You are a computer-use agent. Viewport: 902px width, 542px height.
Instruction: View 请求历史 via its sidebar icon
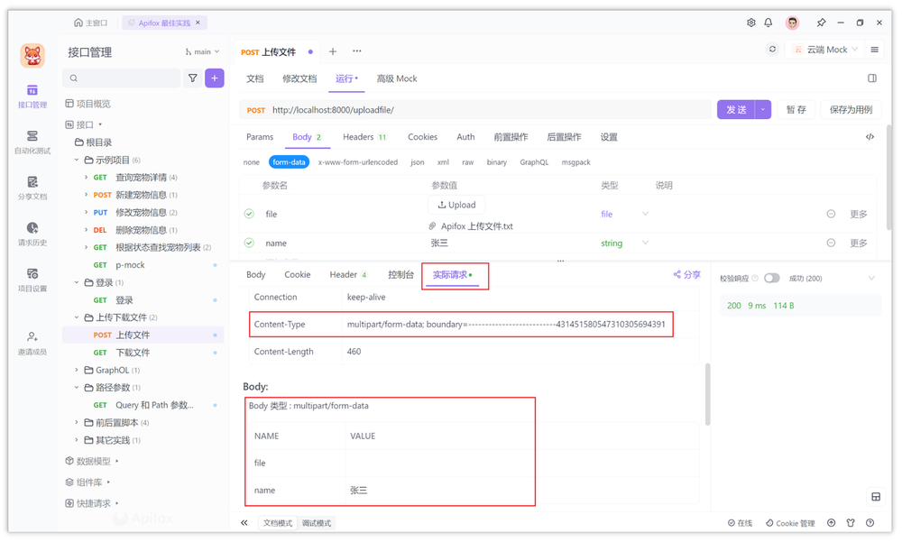pyautogui.click(x=32, y=233)
